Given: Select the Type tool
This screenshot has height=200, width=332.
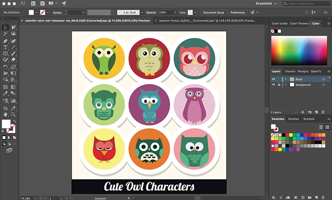Looking at the screenshot, I should [5, 47].
